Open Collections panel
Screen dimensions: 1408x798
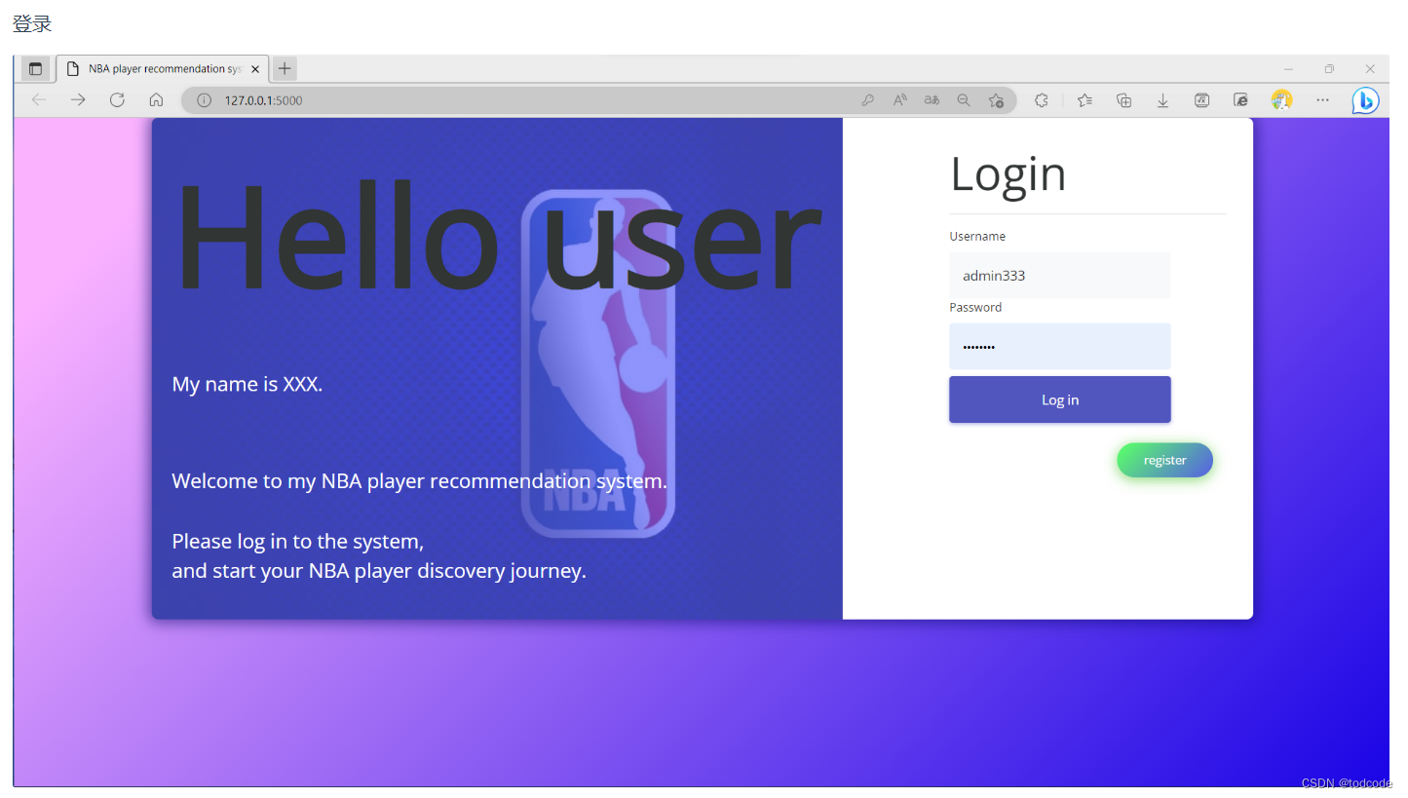[x=1123, y=99]
